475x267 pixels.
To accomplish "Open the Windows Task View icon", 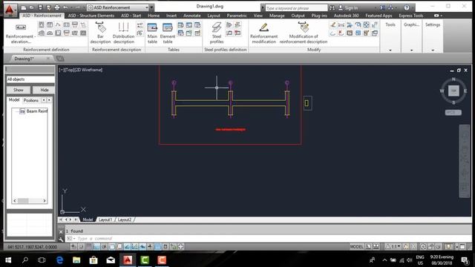I will [42, 260].
